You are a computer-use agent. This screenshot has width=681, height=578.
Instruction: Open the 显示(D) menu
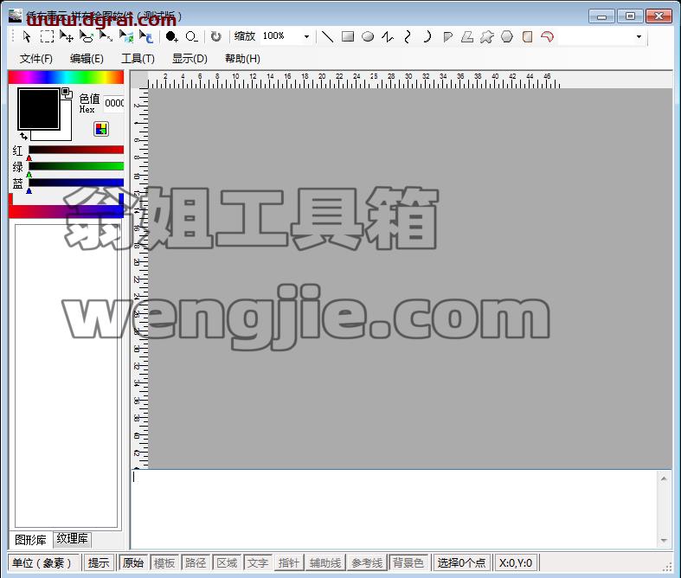click(x=190, y=59)
